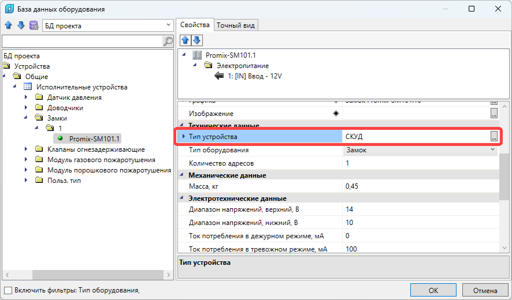This screenshot has height=300, width=512.
Task: Collapse the Электропитание node
Action: [x=195, y=65]
